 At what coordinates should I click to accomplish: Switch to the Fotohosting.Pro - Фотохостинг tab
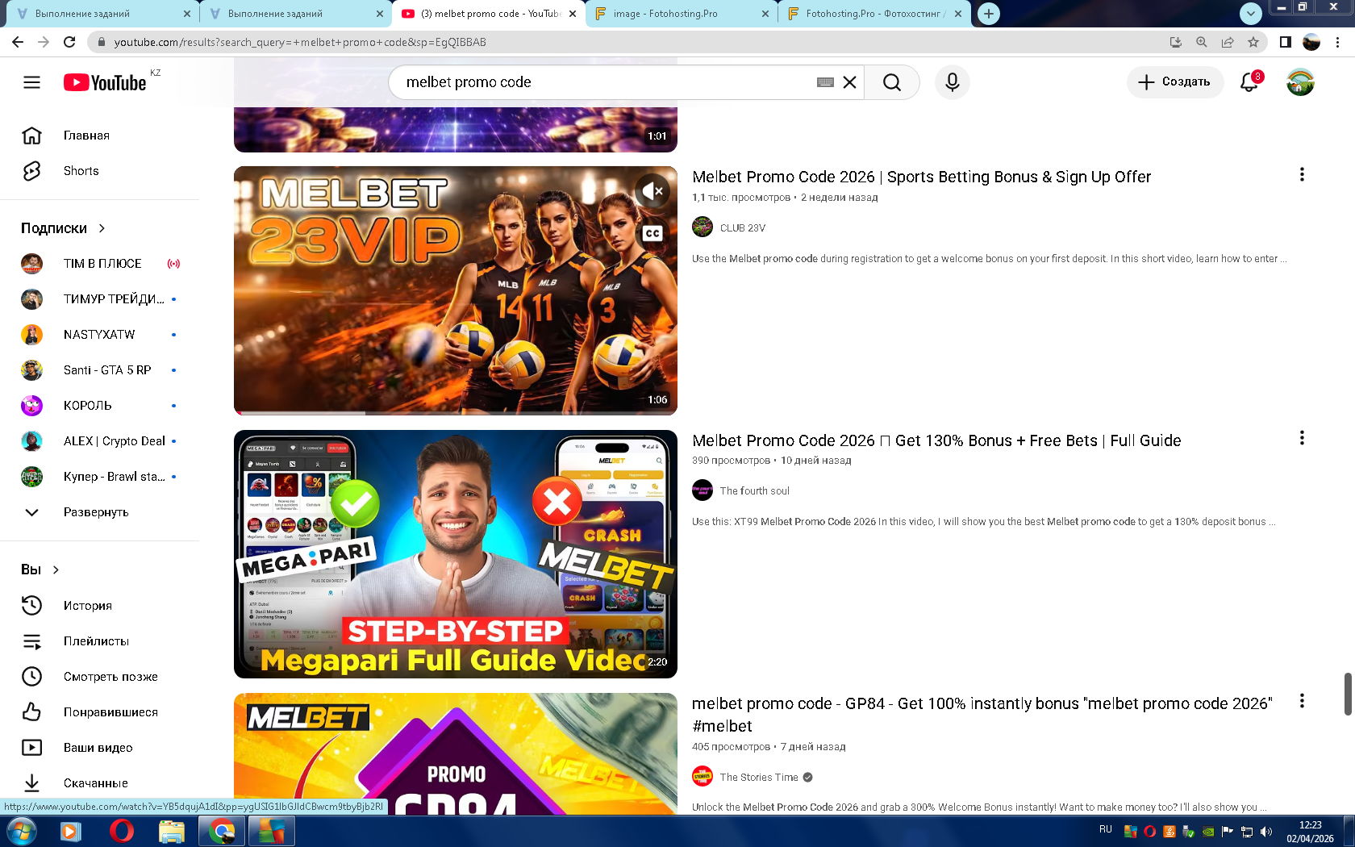pos(875,14)
